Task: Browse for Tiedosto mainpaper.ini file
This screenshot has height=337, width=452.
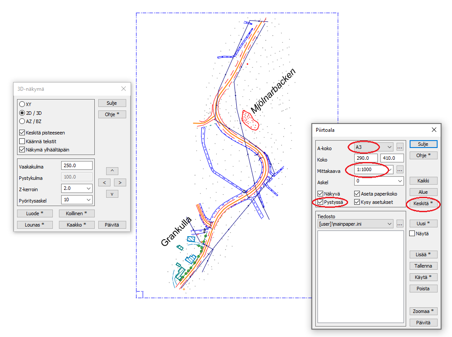Action: pos(400,224)
